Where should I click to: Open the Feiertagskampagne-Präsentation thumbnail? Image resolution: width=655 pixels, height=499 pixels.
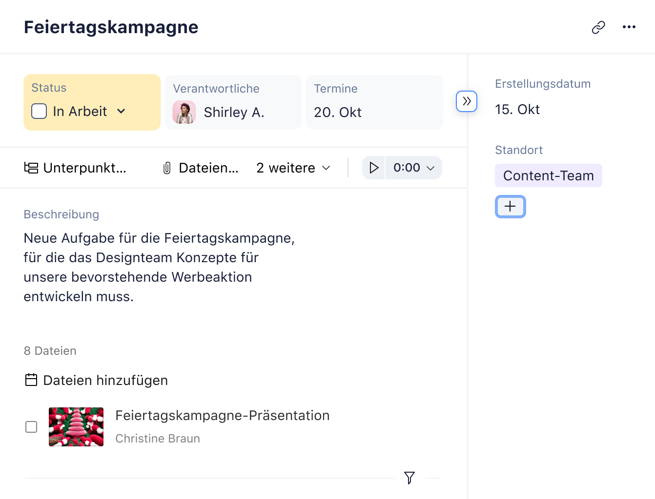(x=76, y=427)
